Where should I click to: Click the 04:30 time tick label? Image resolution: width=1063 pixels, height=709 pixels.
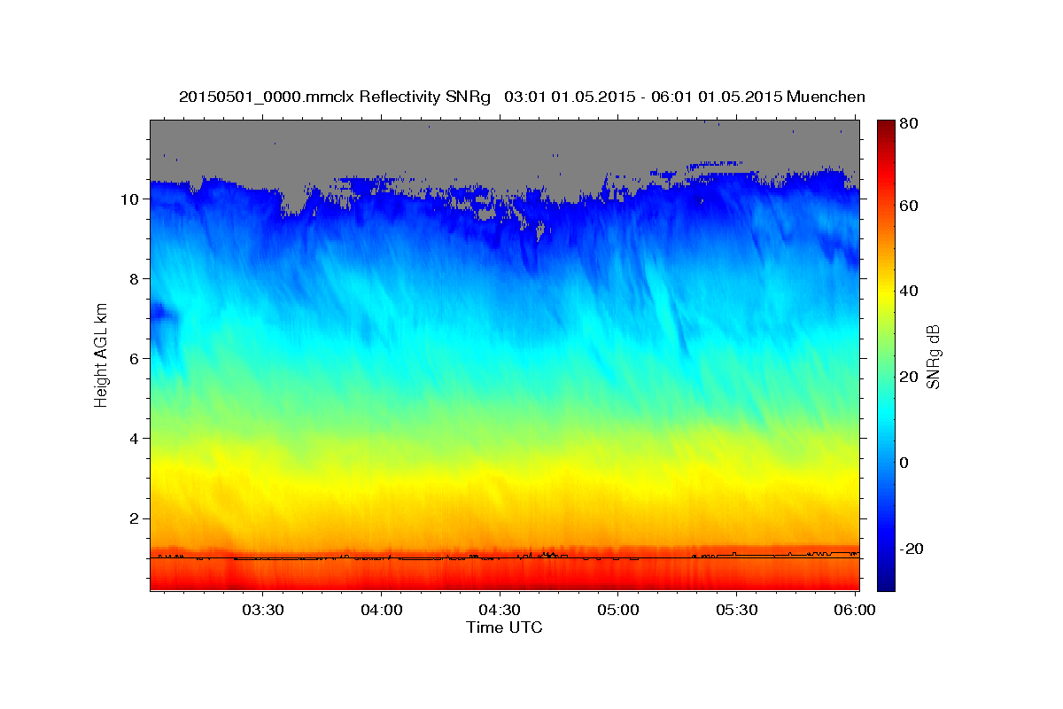point(500,610)
